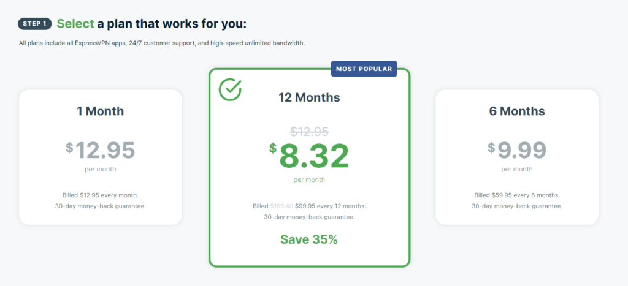Click the 'All plans include' description line
Viewport: 628px width, 286px height.
pyautogui.click(x=162, y=43)
